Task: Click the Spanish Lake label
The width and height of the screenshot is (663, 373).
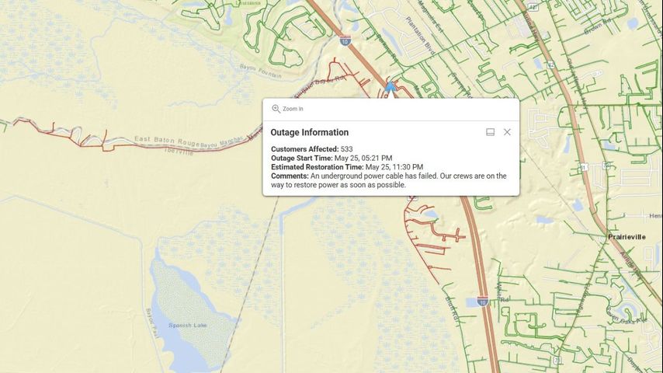Action: 186,323
